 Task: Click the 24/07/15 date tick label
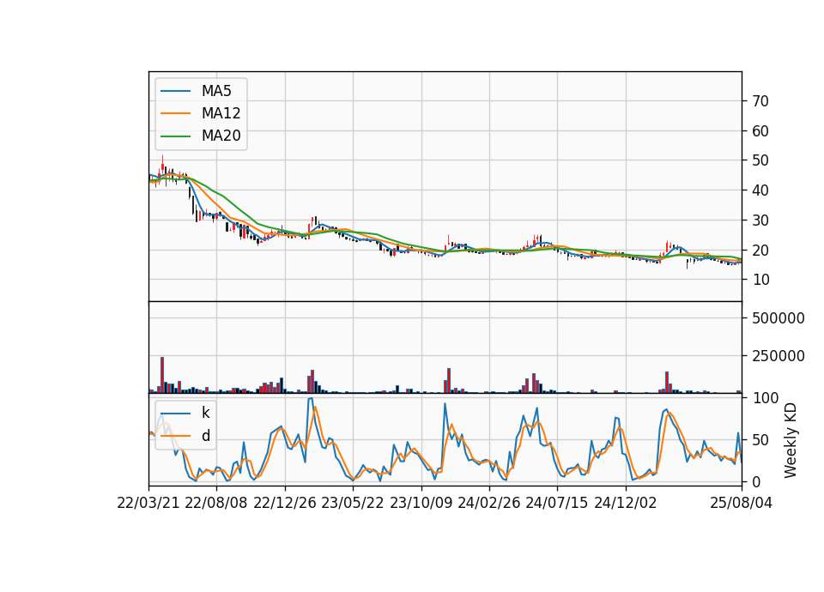click(x=556, y=503)
